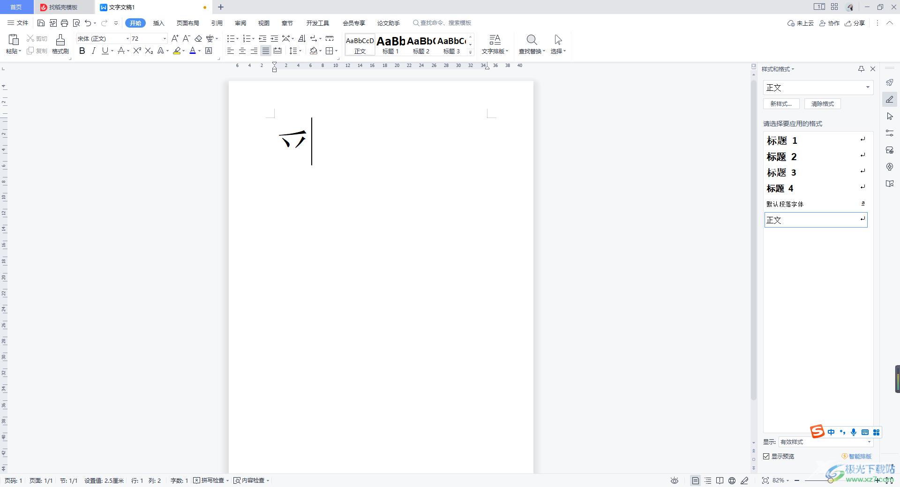
Task: Click the Share (分享) button
Action: 855,23
